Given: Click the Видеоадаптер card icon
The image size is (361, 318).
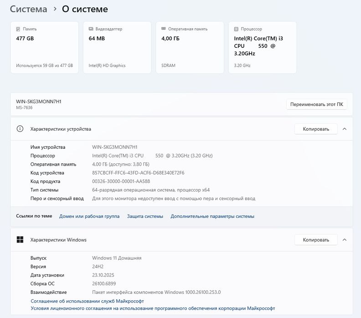Looking at the screenshot, I should pos(91,29).
